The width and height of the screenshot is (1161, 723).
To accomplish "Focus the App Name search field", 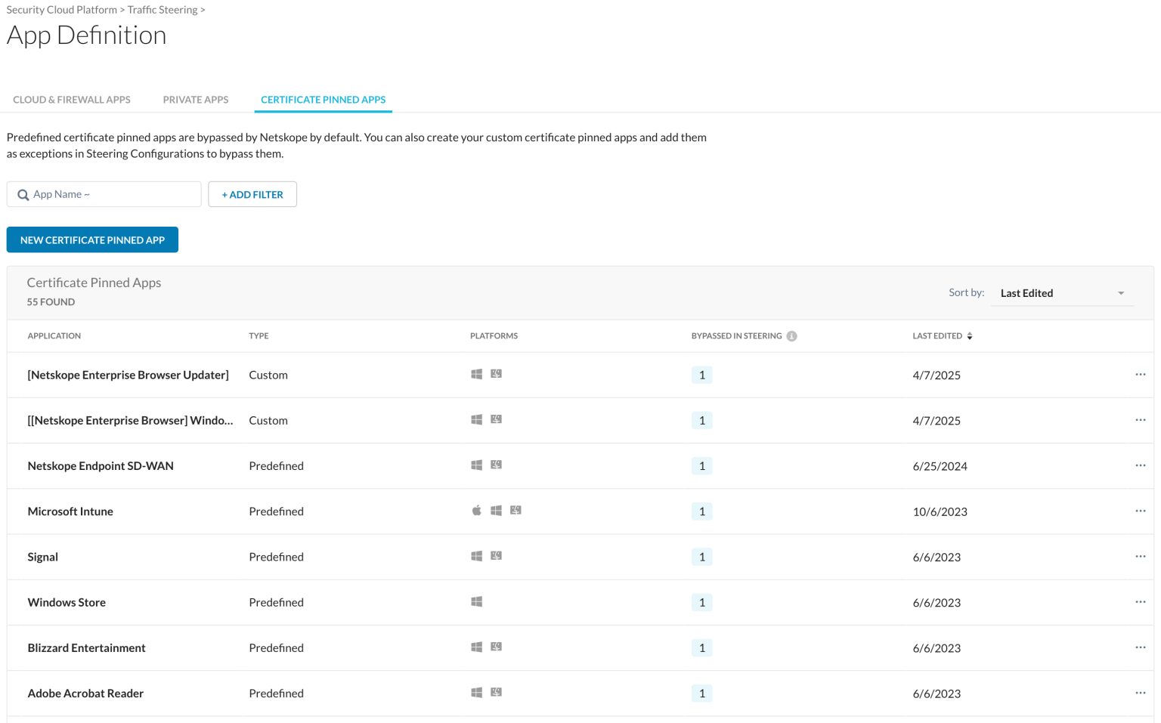I will (104, 194).
